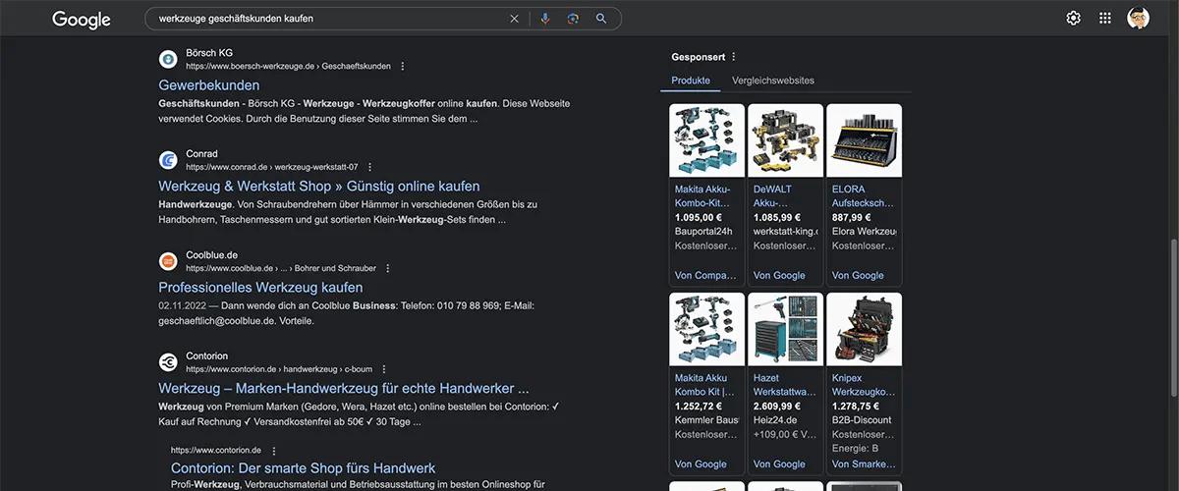Viewport: 1179px width, 491px height.
Task: Click the Conrad site favicon
Action: coord(168,160)
